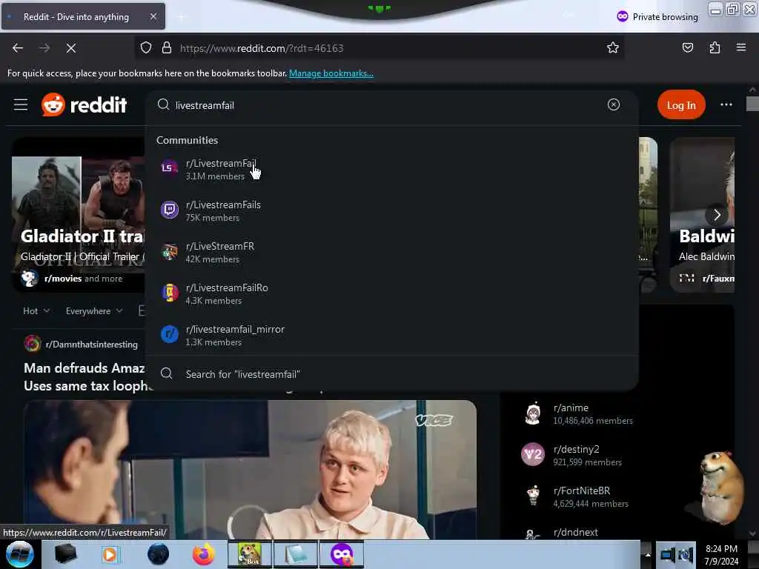The image size is (759, 569).
Task: Open private browsing taskbar window icon
Action: click(342, 554)
